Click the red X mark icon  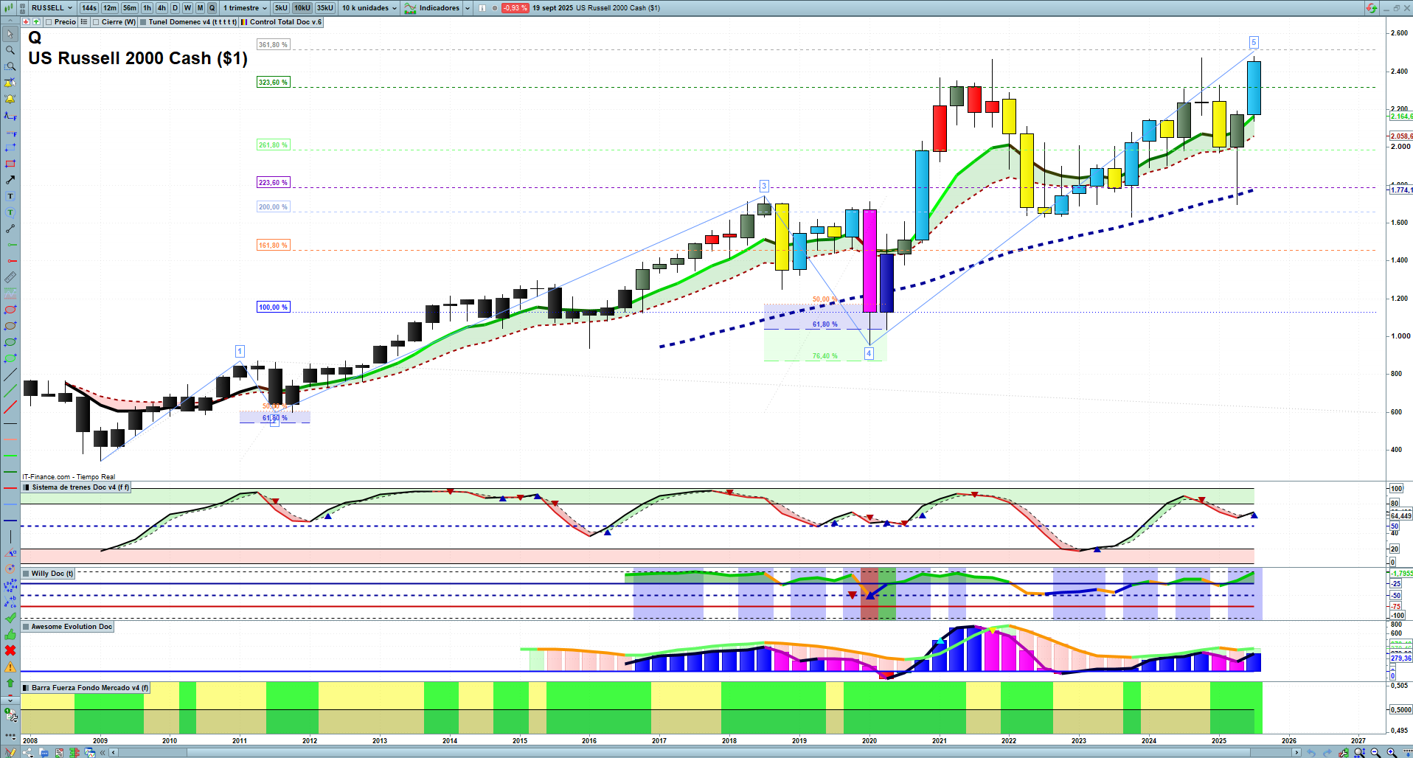10,650
